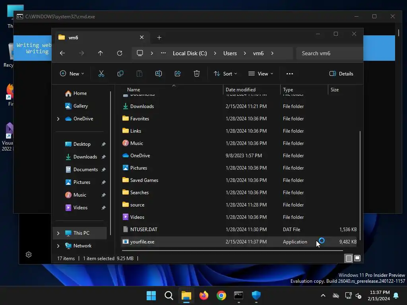
Task: Expand chevron after Users in address bar
Action: coord(245,53)
